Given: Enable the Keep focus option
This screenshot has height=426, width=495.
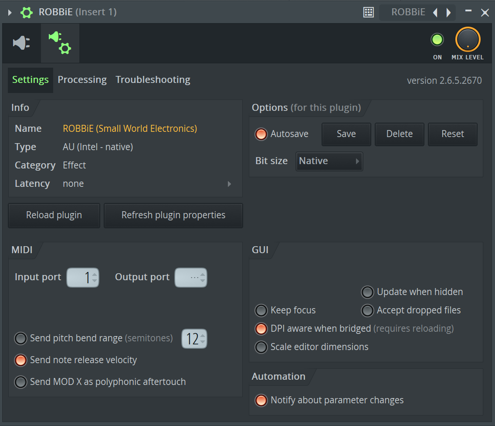Looking at the screenshot, I should tap(261, 310).
